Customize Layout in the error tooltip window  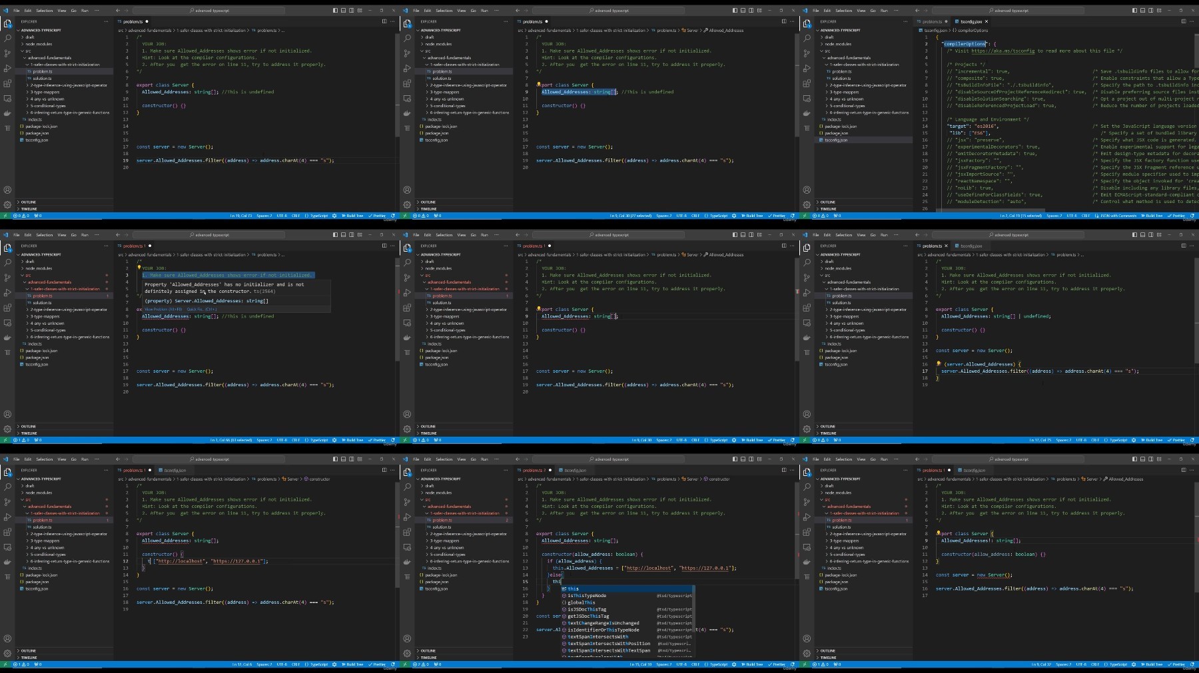tap(360, 235)
